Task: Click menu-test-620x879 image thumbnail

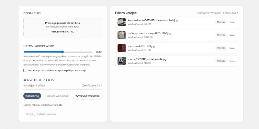Action: coord(121,48)
